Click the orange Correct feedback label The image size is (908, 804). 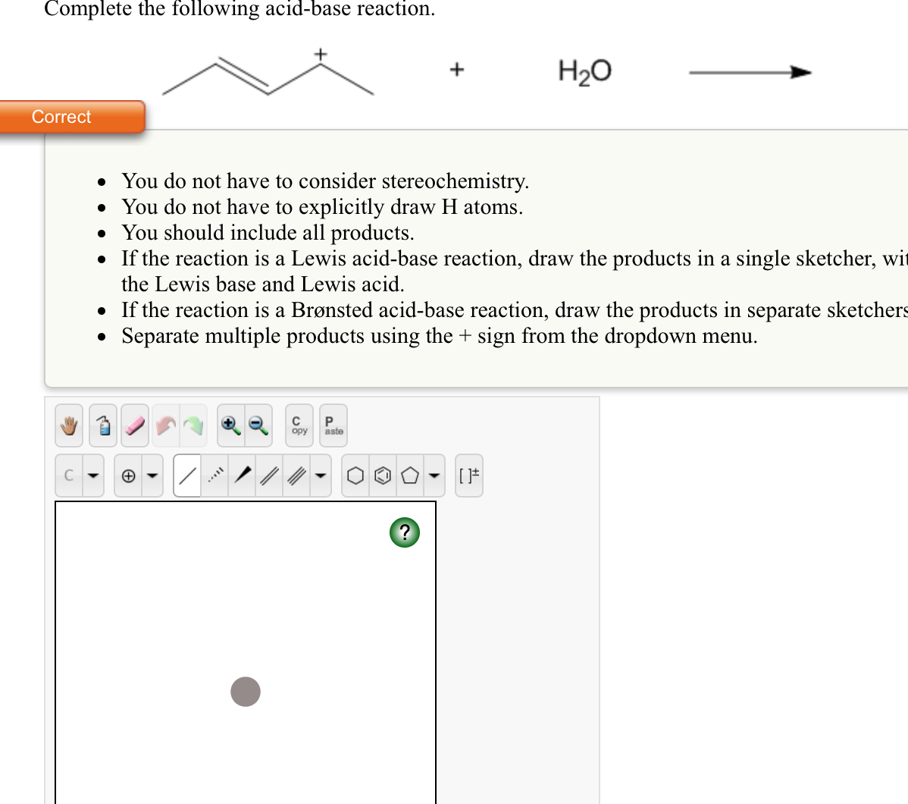click(72, 117)
